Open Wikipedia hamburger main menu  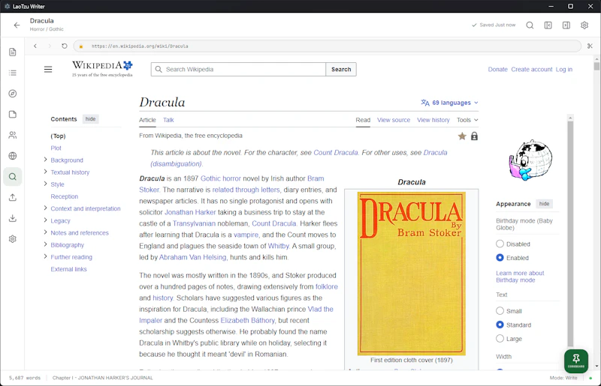[48, 69]
